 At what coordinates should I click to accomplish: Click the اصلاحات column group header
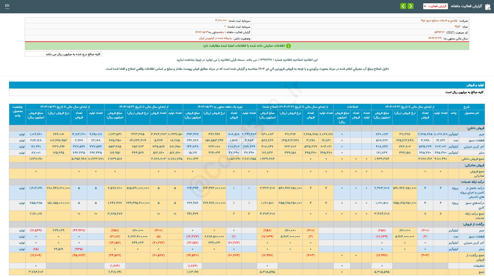(x=352, y=107)
